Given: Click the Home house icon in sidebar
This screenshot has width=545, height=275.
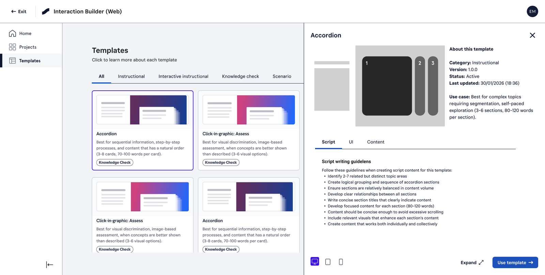Looking at the screenshot, I should coord(12,33).
